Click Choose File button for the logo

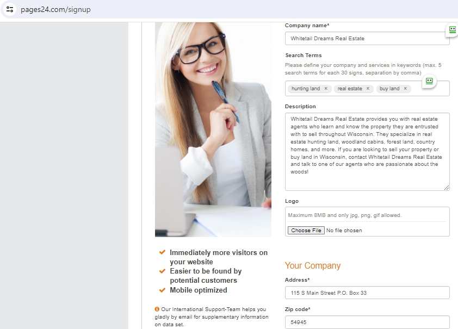point(306,231)
